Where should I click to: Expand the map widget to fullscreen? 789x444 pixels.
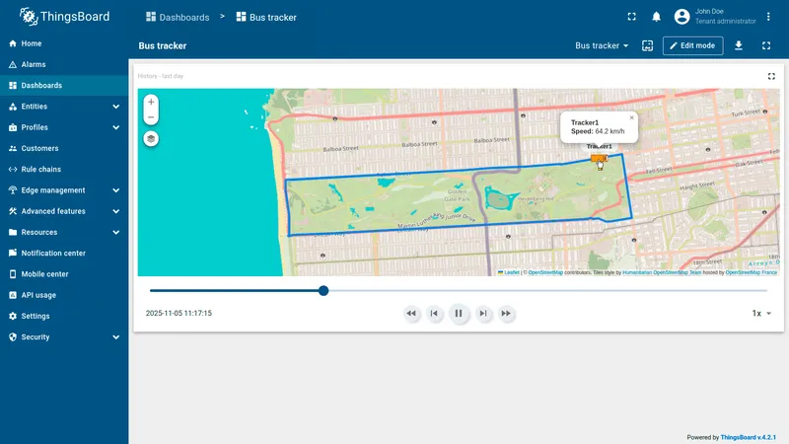771,77
